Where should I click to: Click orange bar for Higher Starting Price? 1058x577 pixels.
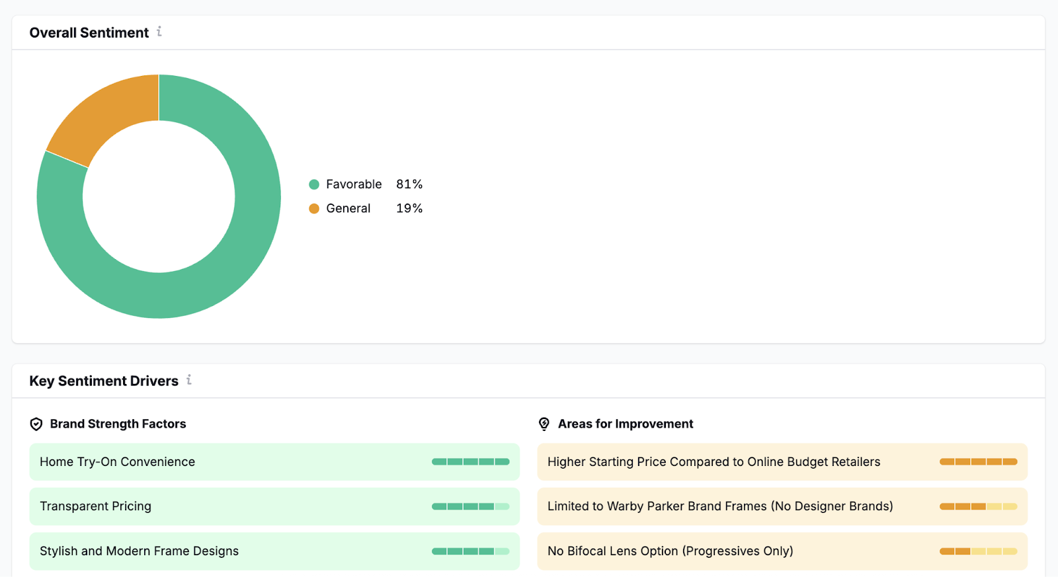[979, 462]
